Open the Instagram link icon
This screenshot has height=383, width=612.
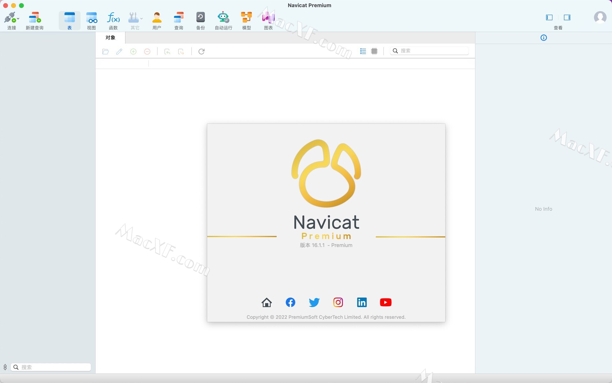click(x=338, y=302)
